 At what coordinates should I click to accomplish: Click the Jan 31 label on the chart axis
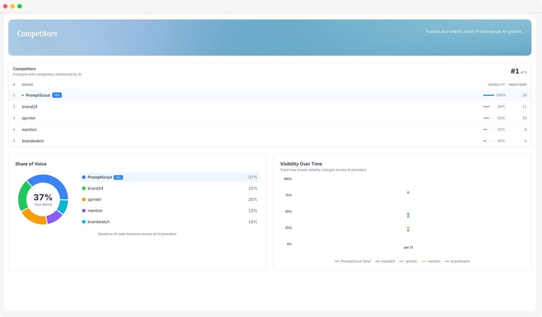click(408, 247)
